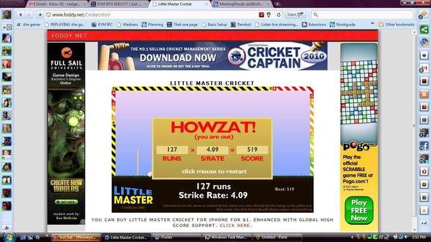Open the Noobguide bookmark
The image size is (431, 242).
coord(343,25)
